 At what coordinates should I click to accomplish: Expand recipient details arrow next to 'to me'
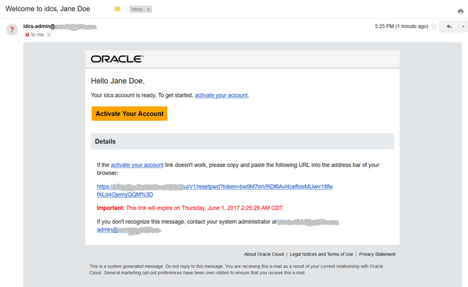pyautogui.click(x=49, y=35)
